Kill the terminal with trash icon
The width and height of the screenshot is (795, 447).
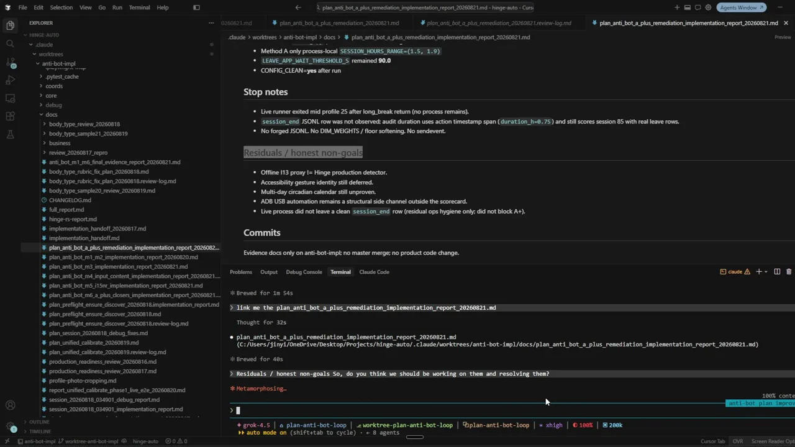(x=789, y=272)
